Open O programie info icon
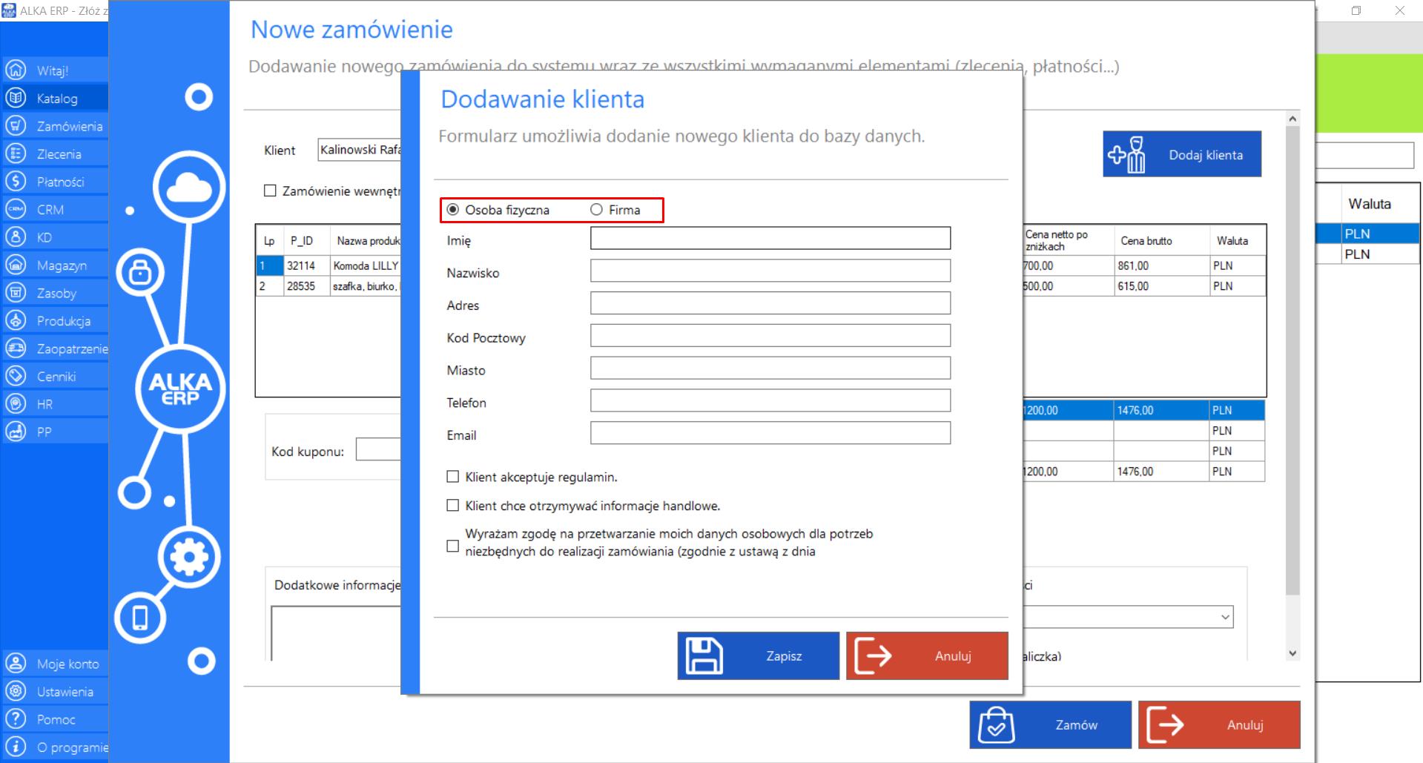Viewport: 1423px width, 763px height. pyautogui.click(x=16, y=747)
